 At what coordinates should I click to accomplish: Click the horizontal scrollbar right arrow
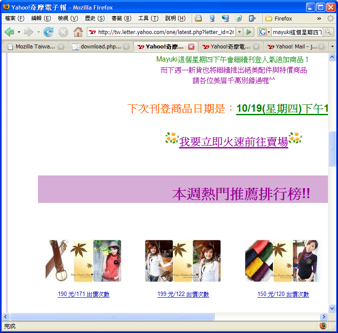click(x=323, y=316)
